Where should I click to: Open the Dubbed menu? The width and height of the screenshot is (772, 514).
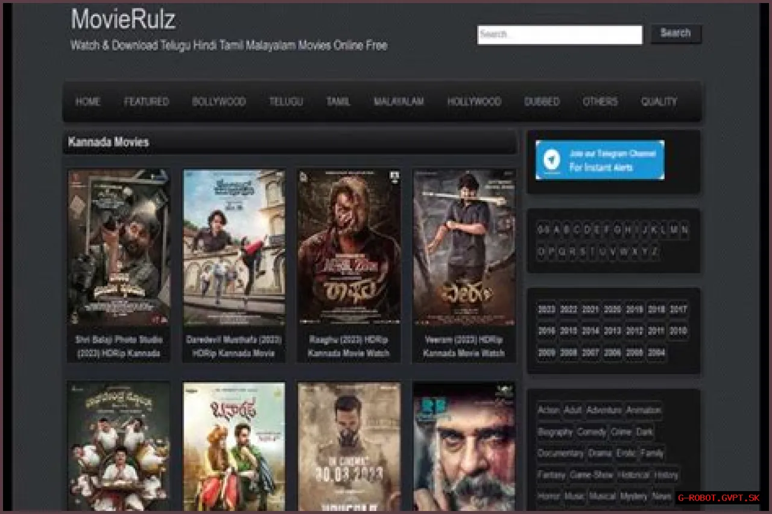[542, 102]
